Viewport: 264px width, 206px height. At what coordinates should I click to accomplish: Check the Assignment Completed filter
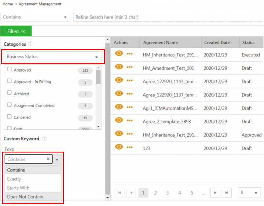(x=9, y=105)
